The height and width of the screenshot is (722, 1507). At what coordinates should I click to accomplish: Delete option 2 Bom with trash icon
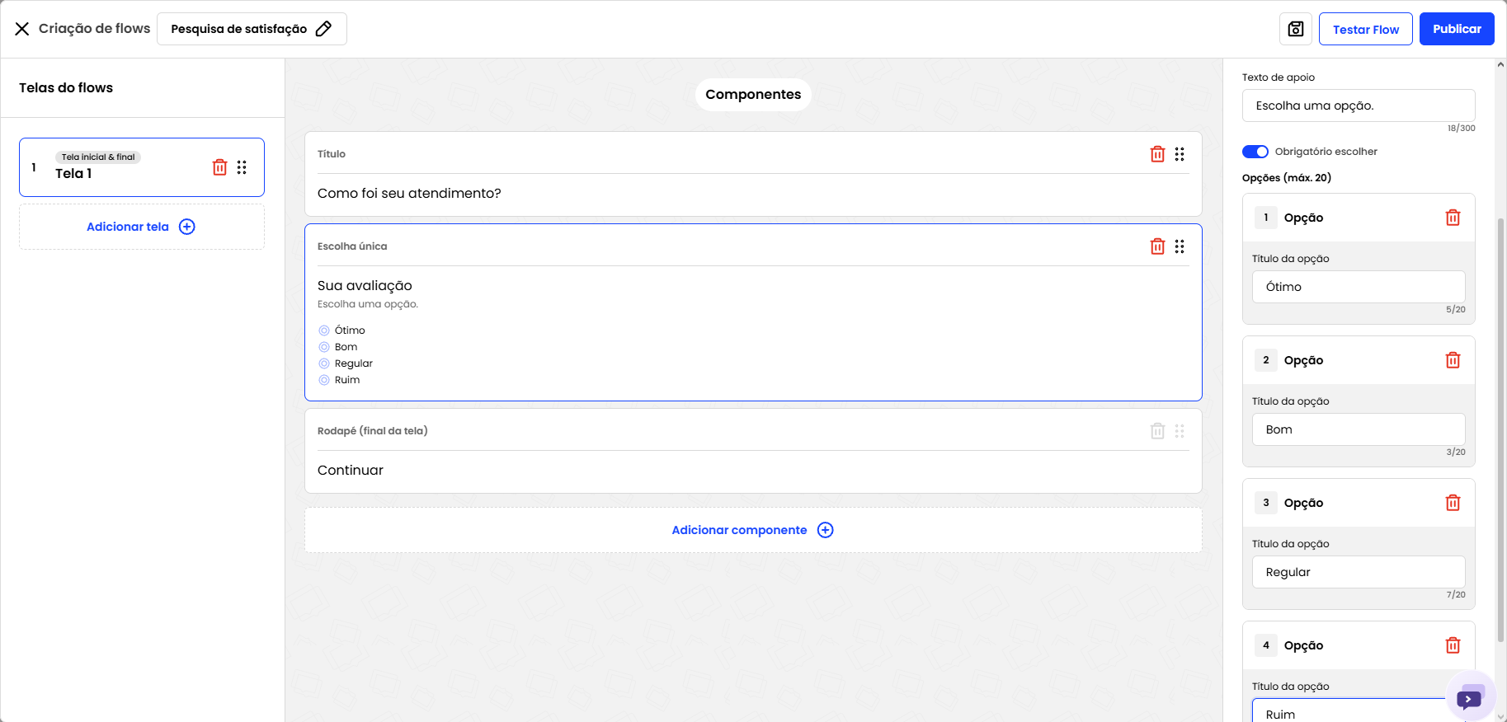point(1453,360)
